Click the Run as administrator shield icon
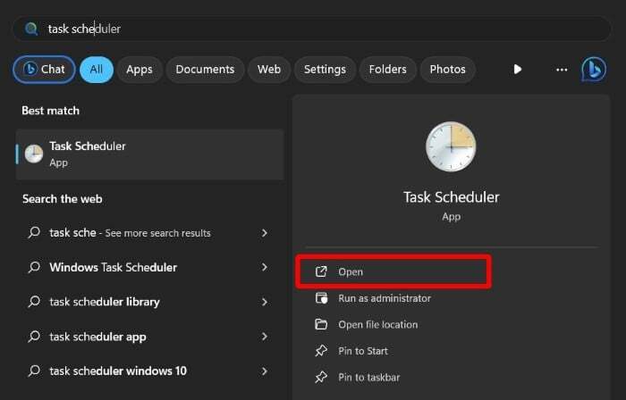The image size is (626, 400). 321,298
